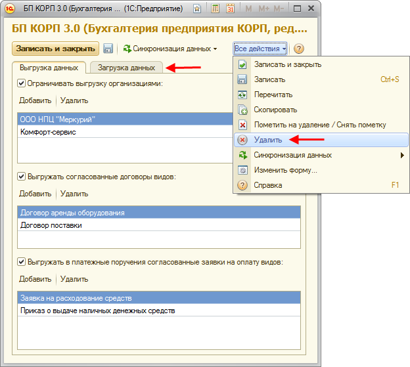Click copy icon beside Скопировать

coord(242,110)
